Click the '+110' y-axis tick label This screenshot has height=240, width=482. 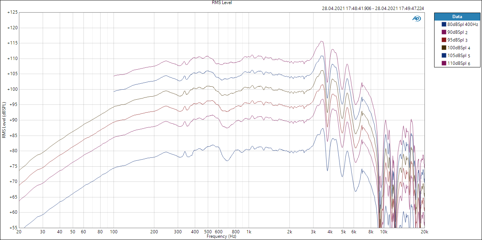(x=13, y=59)
